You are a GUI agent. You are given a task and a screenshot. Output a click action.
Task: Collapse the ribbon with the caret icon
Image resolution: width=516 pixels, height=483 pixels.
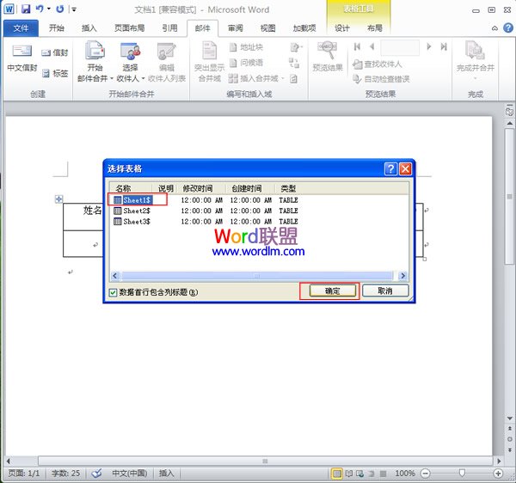494,28
